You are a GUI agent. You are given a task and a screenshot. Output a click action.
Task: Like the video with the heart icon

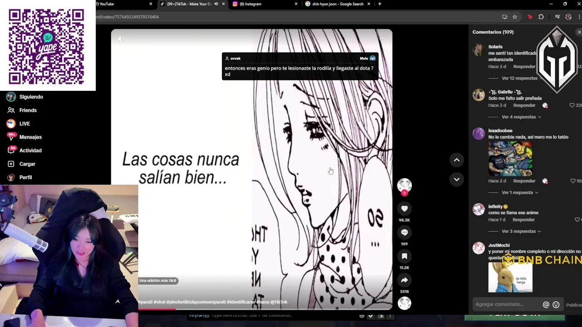(x=404, y=208)
